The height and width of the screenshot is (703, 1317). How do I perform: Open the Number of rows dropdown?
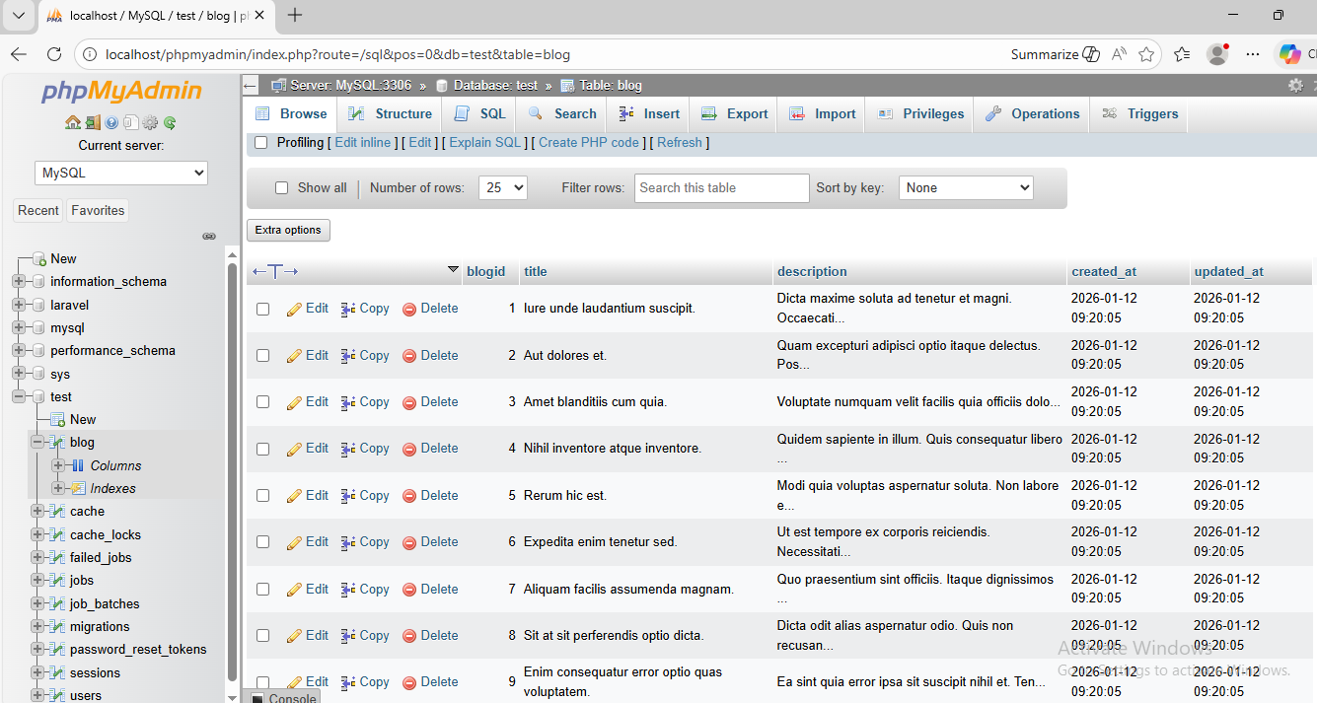503,188
